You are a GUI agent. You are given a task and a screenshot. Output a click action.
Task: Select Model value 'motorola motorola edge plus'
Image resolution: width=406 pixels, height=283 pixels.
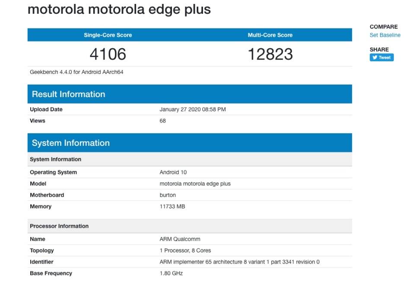(x=195, y=183)
